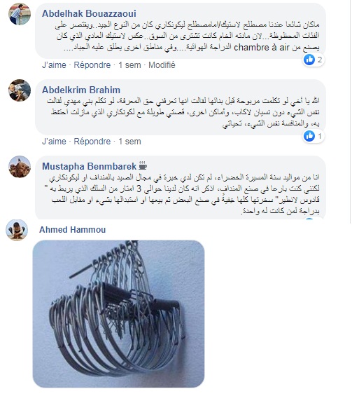Click Répondre under Abdelkrim Brahim's comment
352x396 pixels.
click(x=92, y=142)
